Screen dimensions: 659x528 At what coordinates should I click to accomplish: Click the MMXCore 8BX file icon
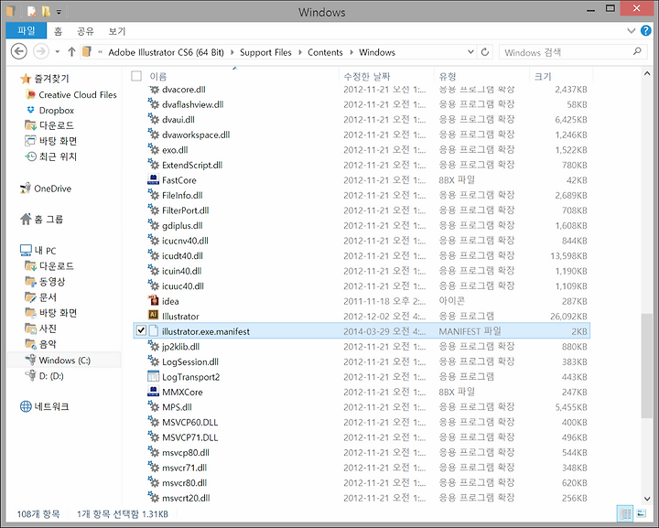click(x=154, y=391)
